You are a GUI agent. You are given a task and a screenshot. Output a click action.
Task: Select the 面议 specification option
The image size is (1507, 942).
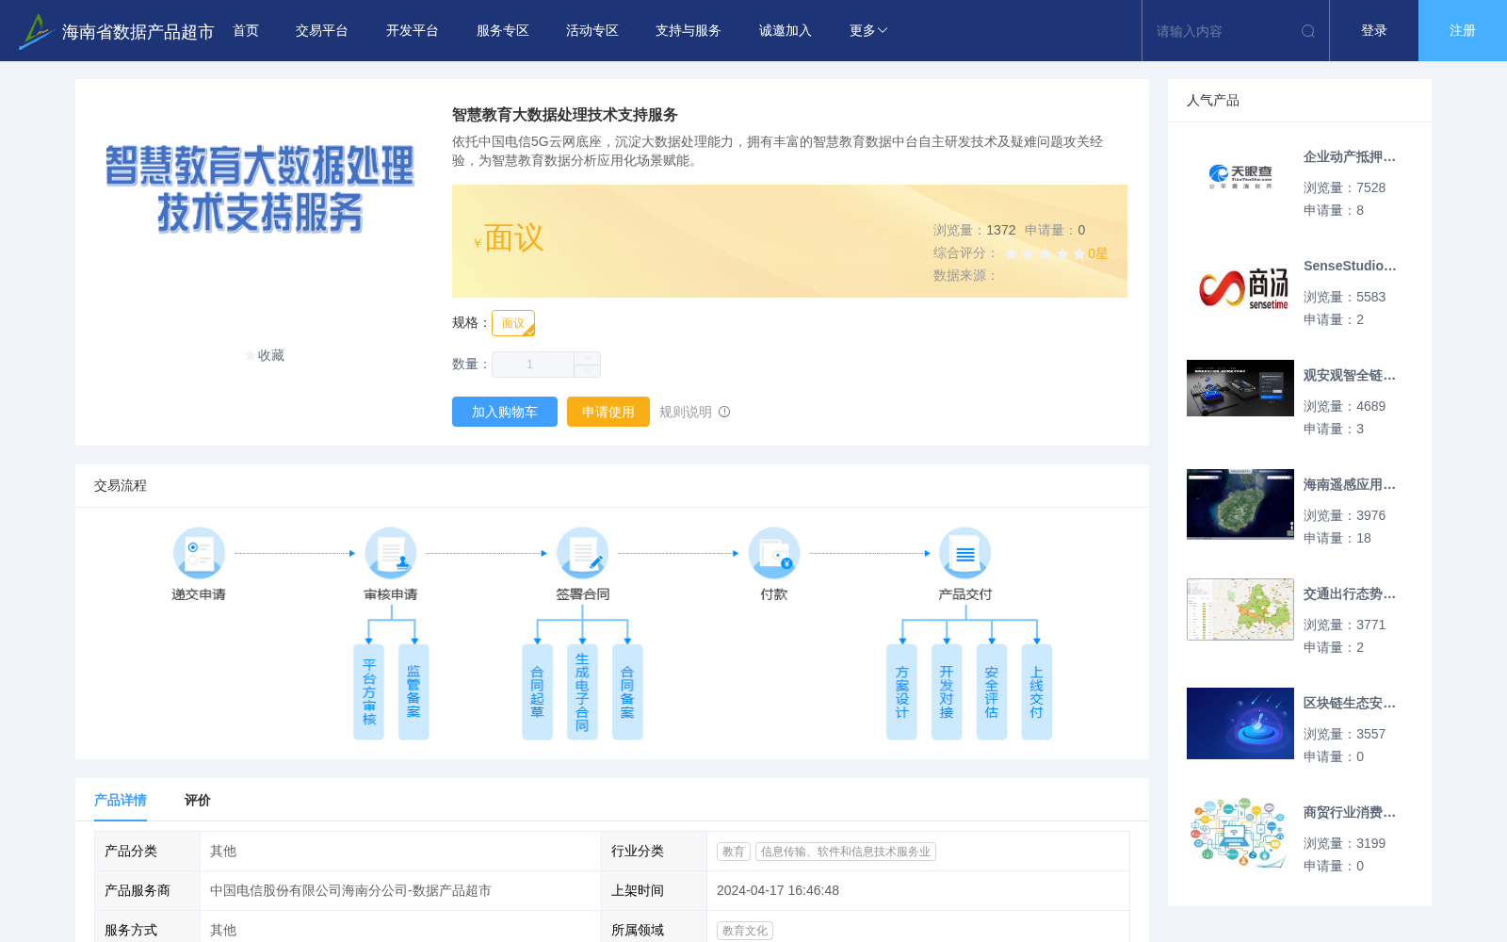(513, 323)
